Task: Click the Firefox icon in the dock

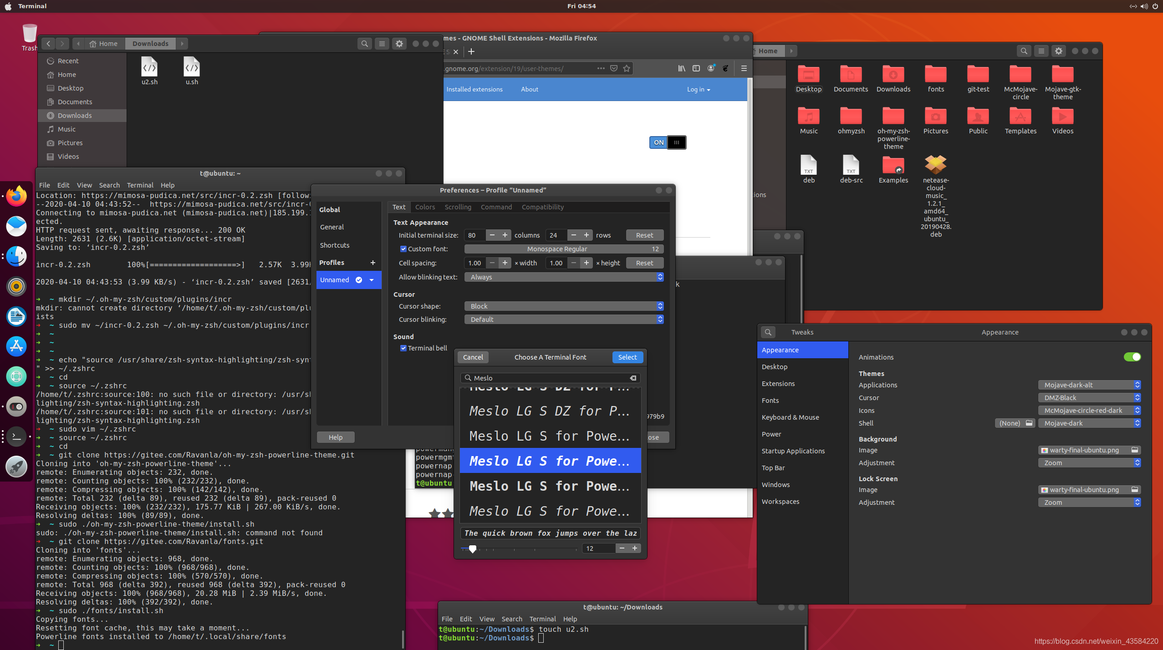Action: click(16, 197)
